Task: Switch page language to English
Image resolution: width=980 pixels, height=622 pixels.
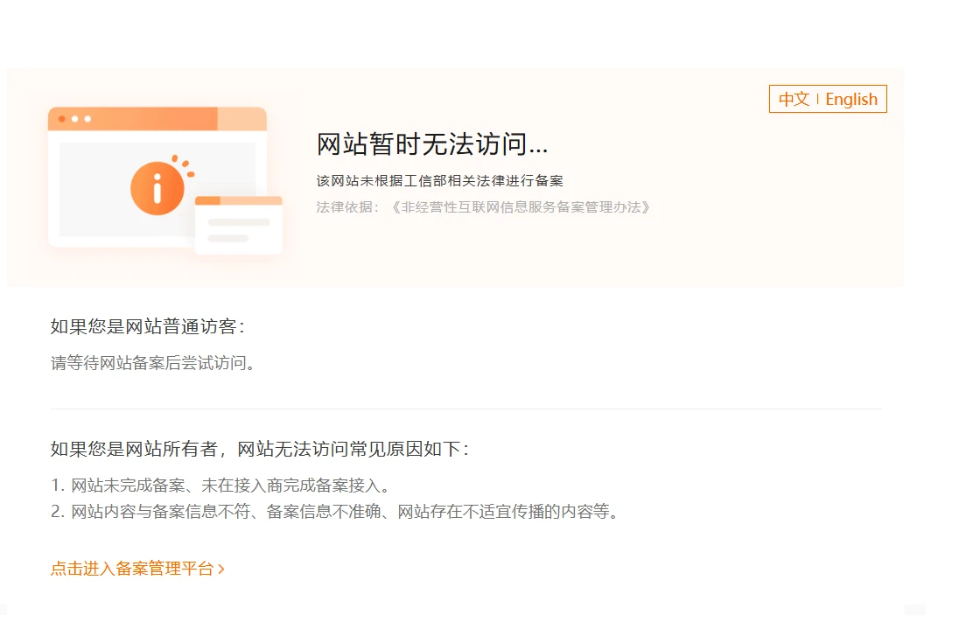Action: click(x=851, y=100)
